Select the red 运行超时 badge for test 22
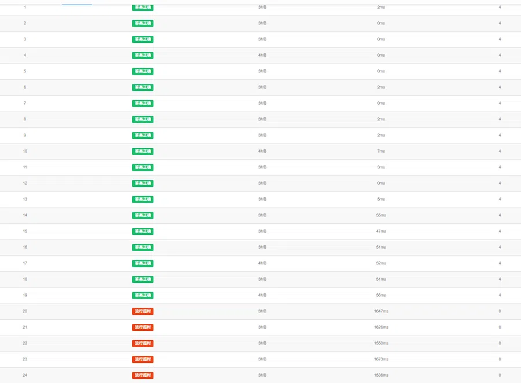Screen dimensions: 521x383 142,343
